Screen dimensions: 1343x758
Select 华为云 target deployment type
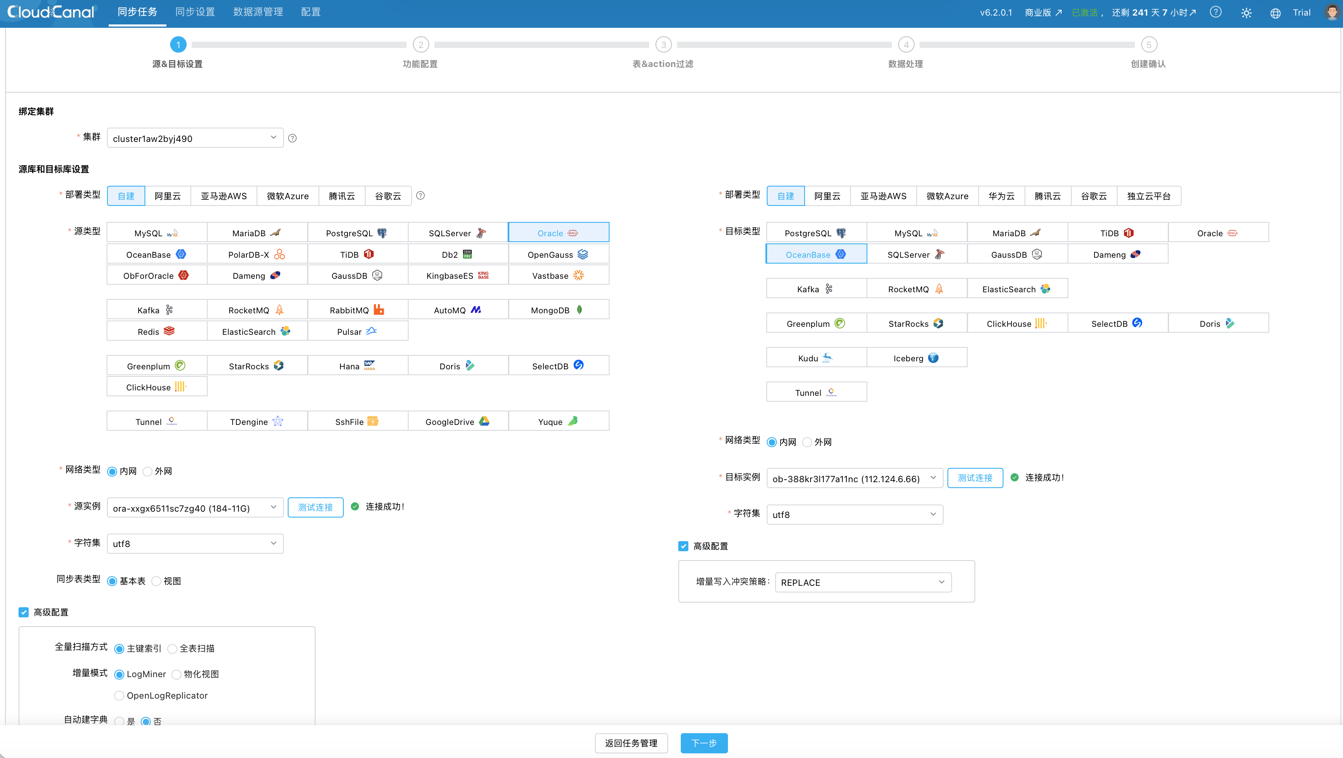(1001, 195)
